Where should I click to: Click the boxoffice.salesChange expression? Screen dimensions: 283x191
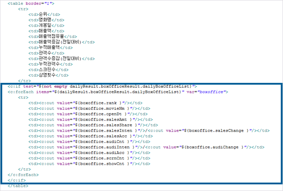tap(217, 131)
